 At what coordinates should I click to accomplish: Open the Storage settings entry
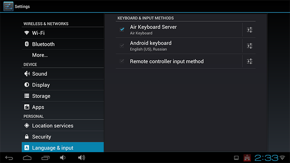point(63,96)
